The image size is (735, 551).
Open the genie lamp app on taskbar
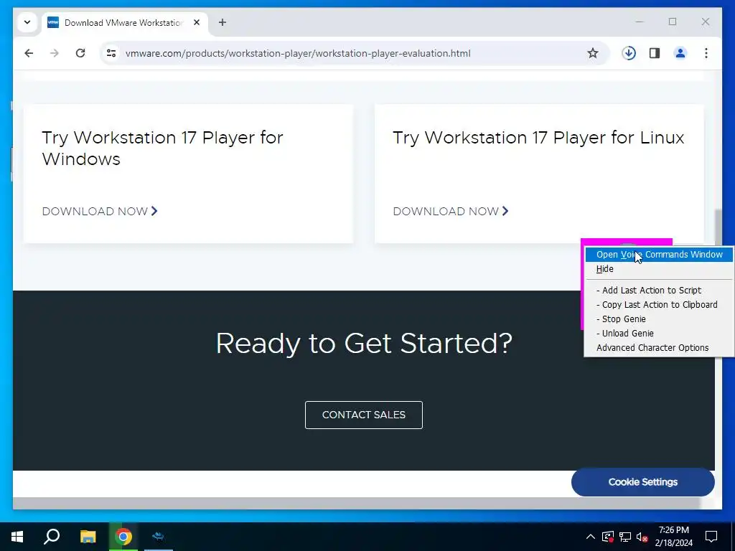tap(159, 537)
